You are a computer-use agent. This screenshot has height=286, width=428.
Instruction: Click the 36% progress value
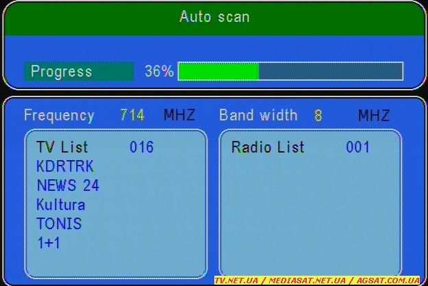click(159, 71)
